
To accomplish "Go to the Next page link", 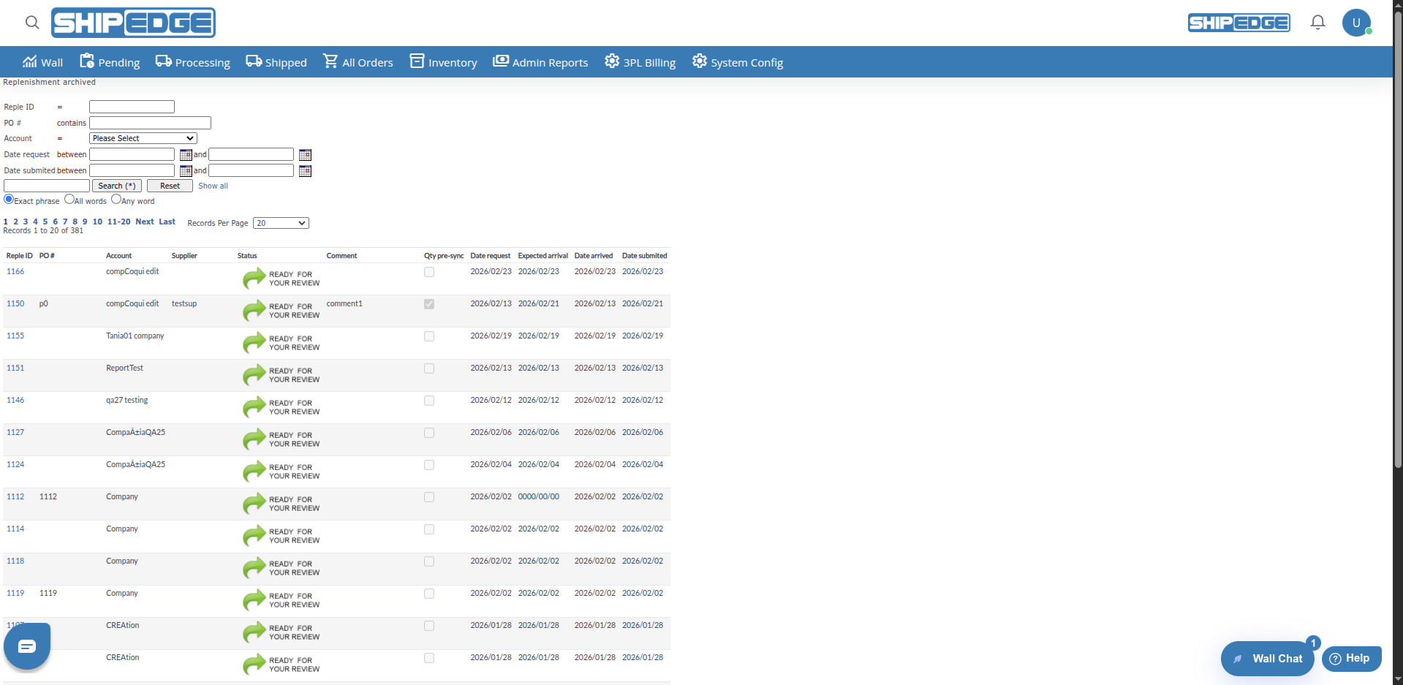I will (x=144, y=222).
